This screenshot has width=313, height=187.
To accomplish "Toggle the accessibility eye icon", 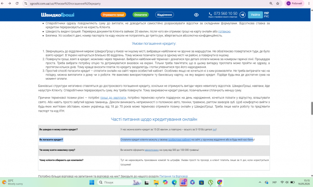I will pyautogui.click(x=196, y=15).
